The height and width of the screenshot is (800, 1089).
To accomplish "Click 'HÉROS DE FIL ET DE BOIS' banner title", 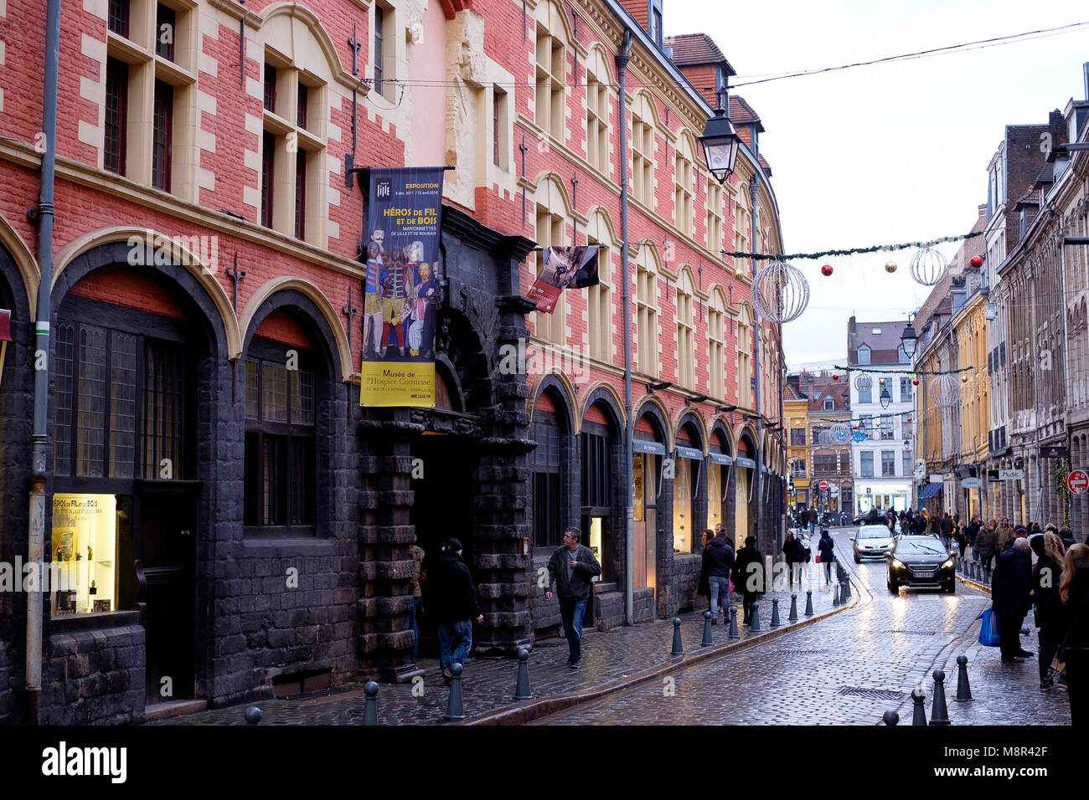I will [x=410, y=218].
